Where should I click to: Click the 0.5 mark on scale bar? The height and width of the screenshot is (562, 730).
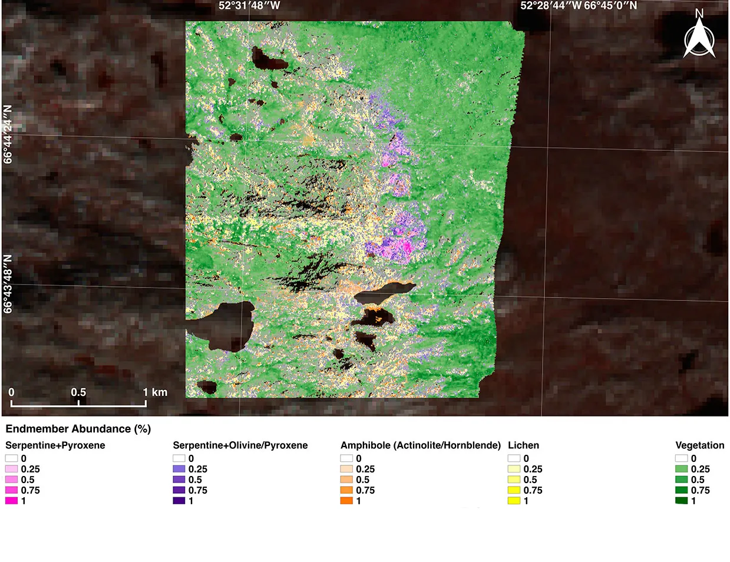pos(78,392)
